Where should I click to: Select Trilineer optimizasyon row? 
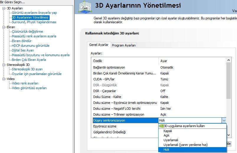[159, 114]
